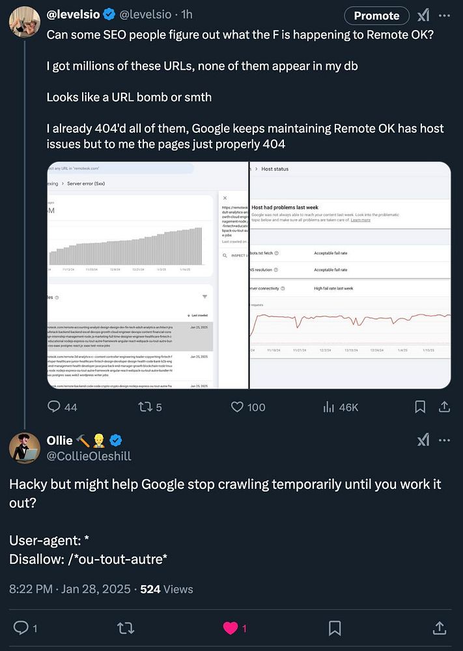This screenshot has width=463, height=651.
Task: Open Ollie's profile avatar
Action: 24,447
